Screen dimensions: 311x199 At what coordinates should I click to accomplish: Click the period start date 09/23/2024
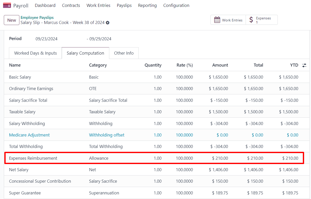click(x=46, y=39)
